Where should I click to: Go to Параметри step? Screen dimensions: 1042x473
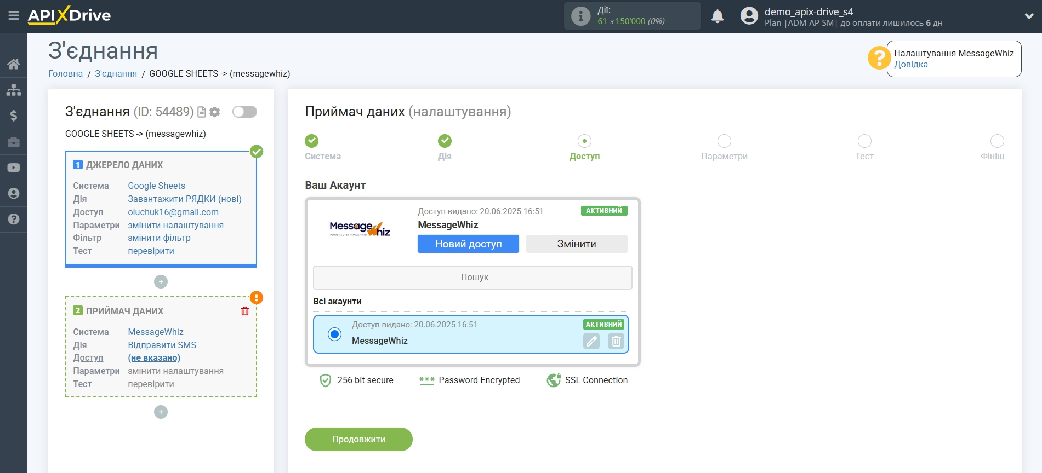[724, 141]
